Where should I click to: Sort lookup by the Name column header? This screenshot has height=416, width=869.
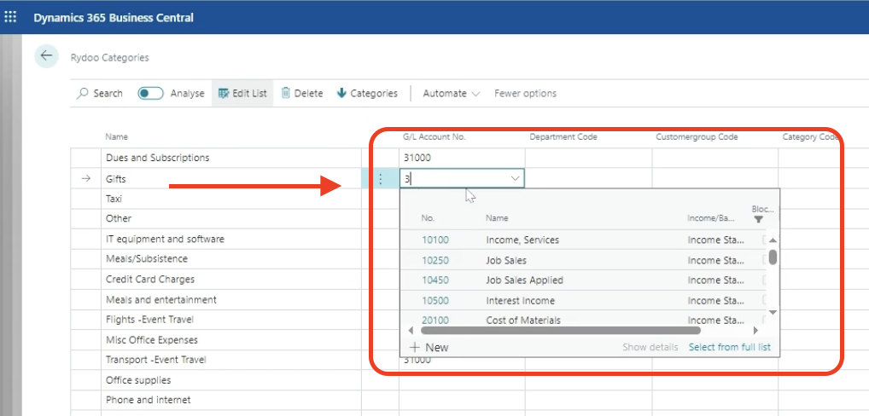497,218
